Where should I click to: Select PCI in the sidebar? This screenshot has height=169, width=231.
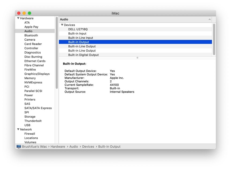[x=27, y=87]
